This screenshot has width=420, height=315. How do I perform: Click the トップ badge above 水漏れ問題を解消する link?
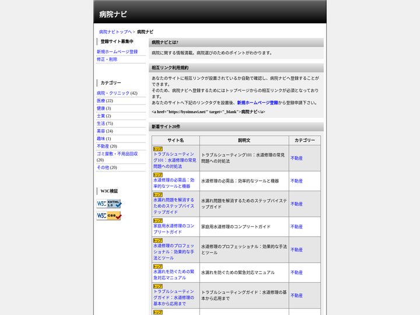pyautogui.click(x=157, y=195)
